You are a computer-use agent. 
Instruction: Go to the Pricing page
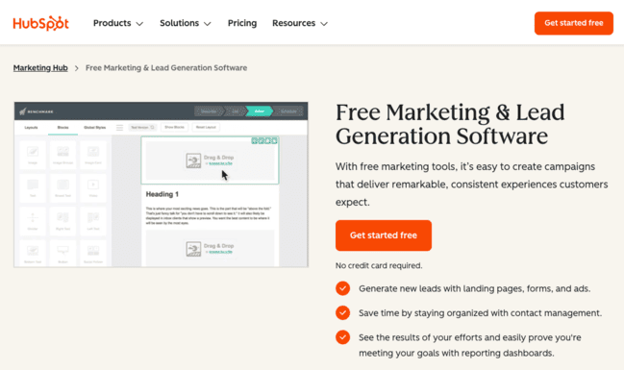tap(242, 23)
